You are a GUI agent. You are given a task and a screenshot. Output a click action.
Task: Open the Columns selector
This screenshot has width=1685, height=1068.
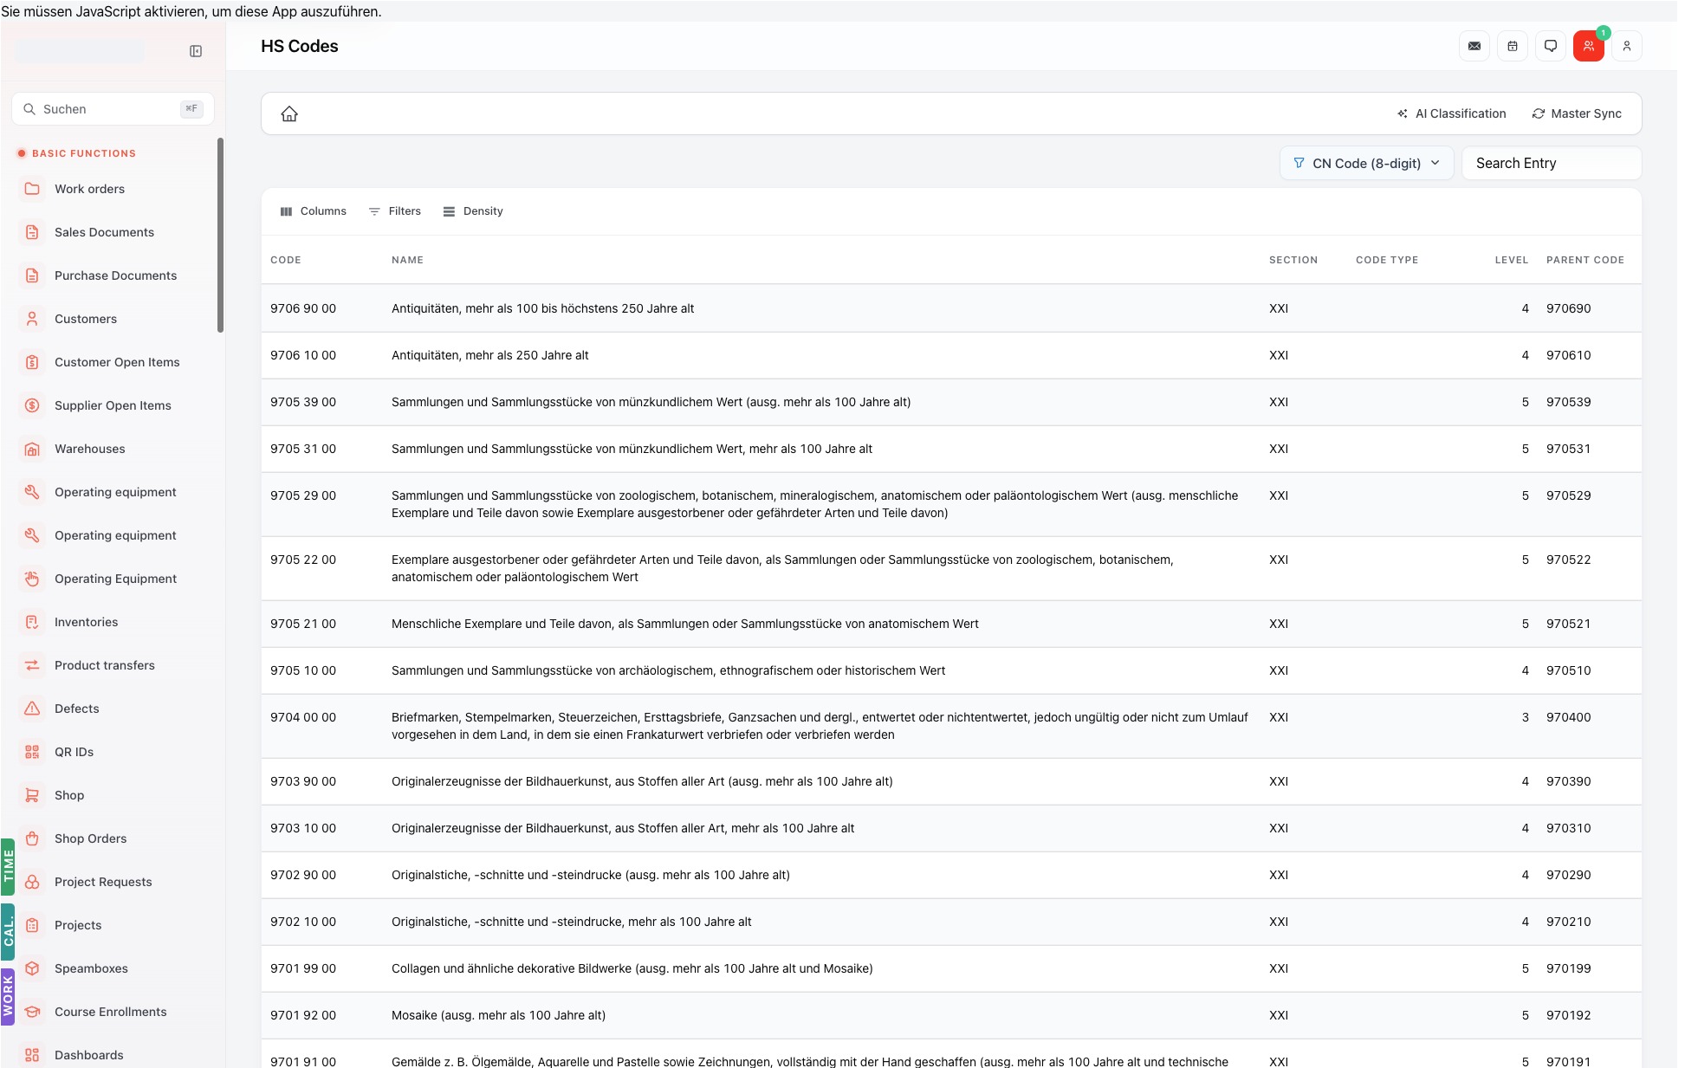click(314, 211)
